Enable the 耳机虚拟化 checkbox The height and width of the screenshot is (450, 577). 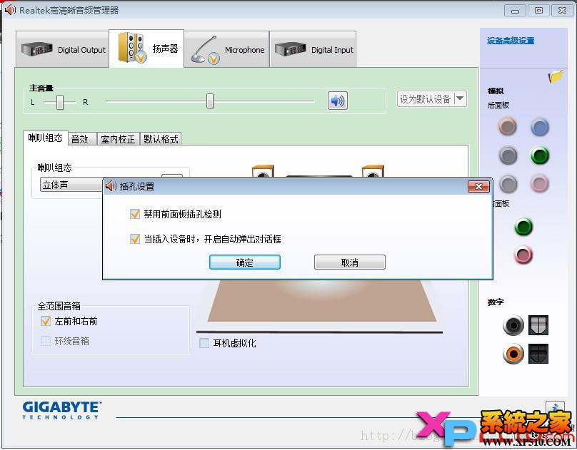(x=204, y=343)
